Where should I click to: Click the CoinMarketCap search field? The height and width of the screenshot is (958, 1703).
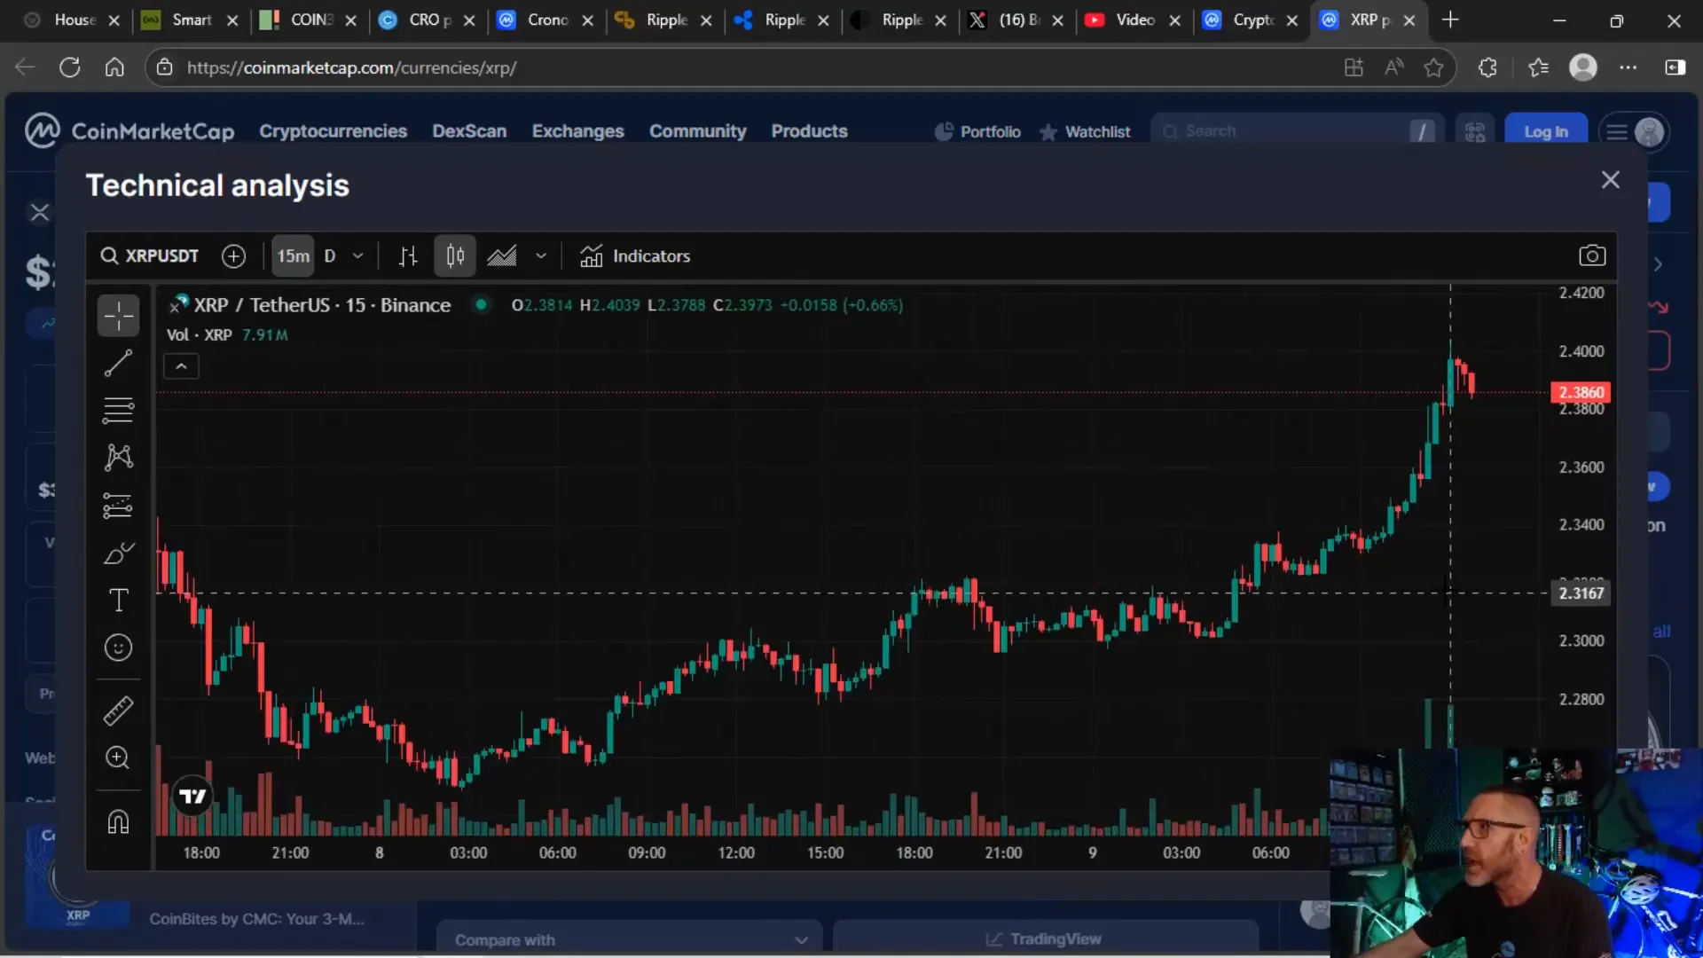[x=1297, y=131]
